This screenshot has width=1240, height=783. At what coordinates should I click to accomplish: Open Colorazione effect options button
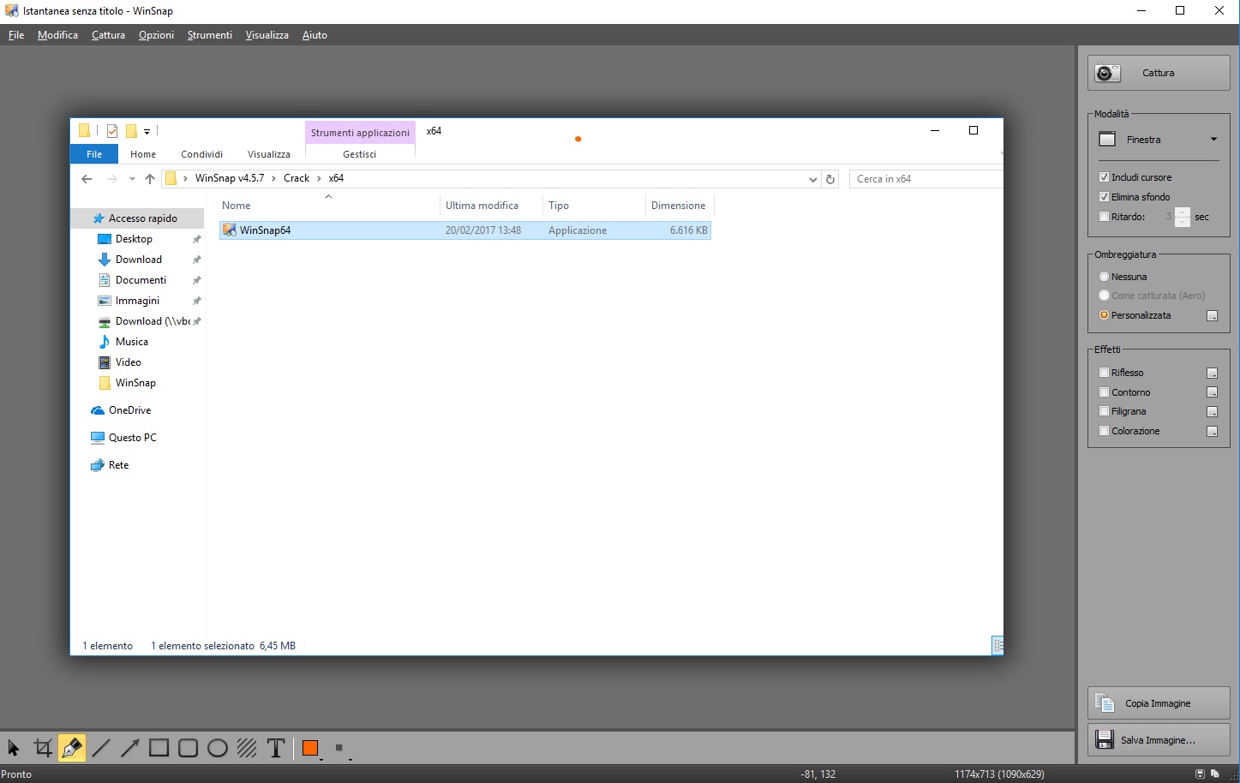(x=1212, y=432)
